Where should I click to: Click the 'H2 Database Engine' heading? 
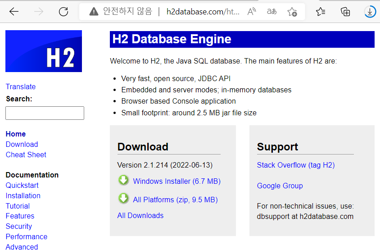172,39
